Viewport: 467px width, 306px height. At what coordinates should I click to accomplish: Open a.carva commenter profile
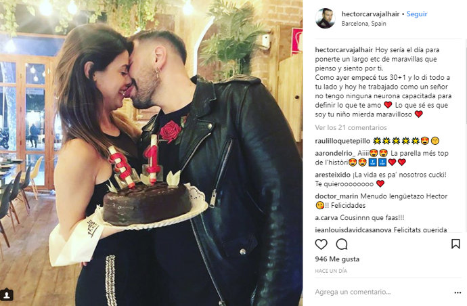(x=326, y=217)
